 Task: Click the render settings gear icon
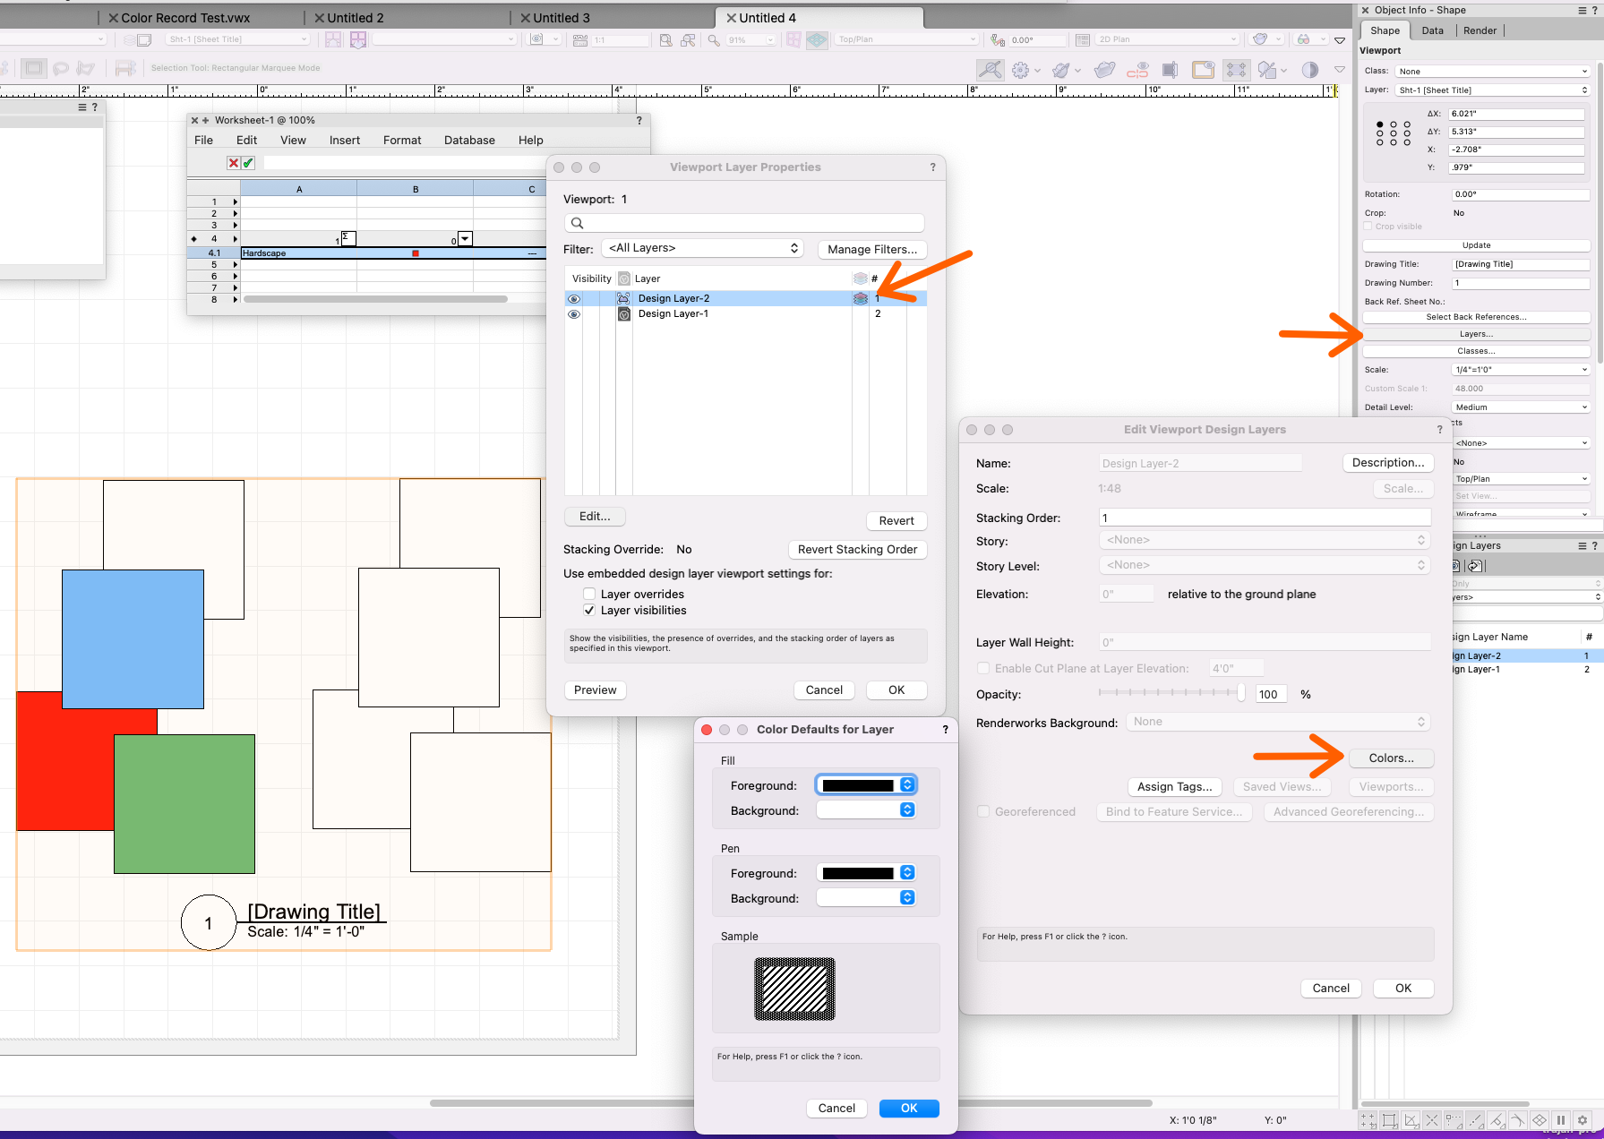pos(1021,69)
